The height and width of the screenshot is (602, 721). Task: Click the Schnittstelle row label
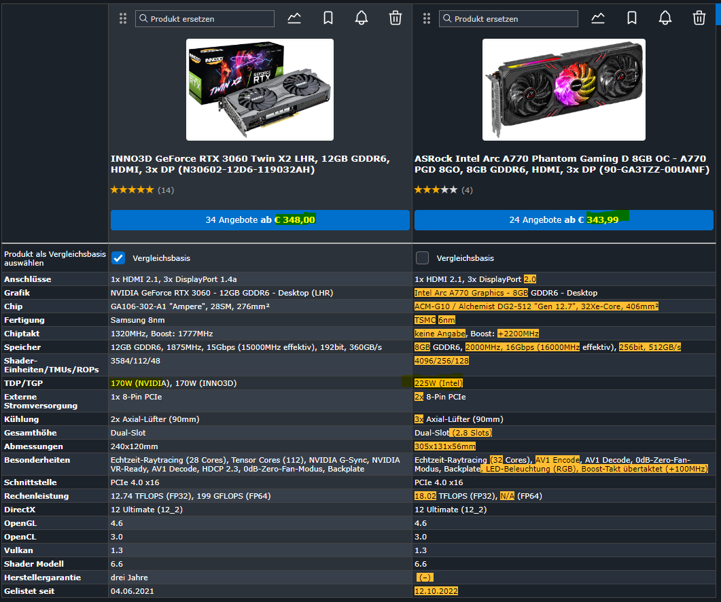coord(31,482)
